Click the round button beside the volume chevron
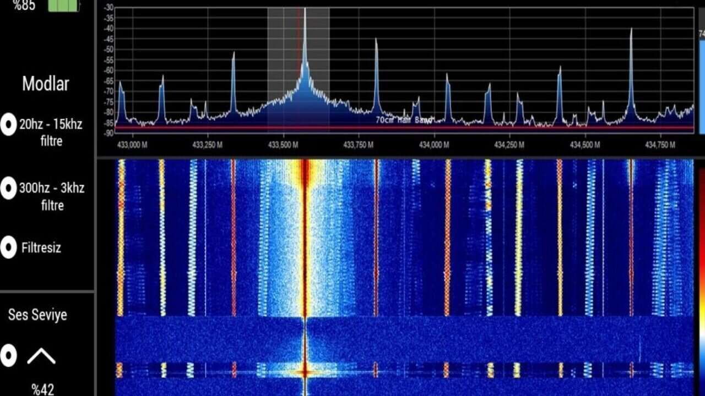Screen dimensions: 705x396 click(9, 356)
